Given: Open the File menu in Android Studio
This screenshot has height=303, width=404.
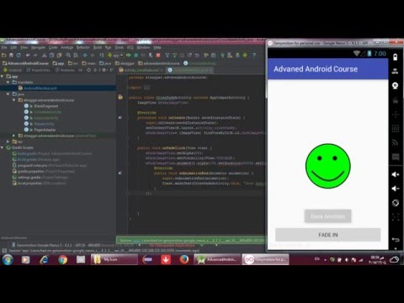Looking at the screenshot, I should coord(4,48).
